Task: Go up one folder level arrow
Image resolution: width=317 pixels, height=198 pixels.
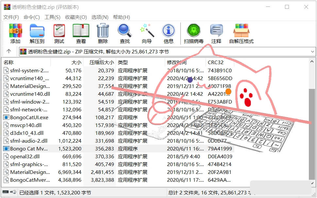Action: click(x=9, y=51)
